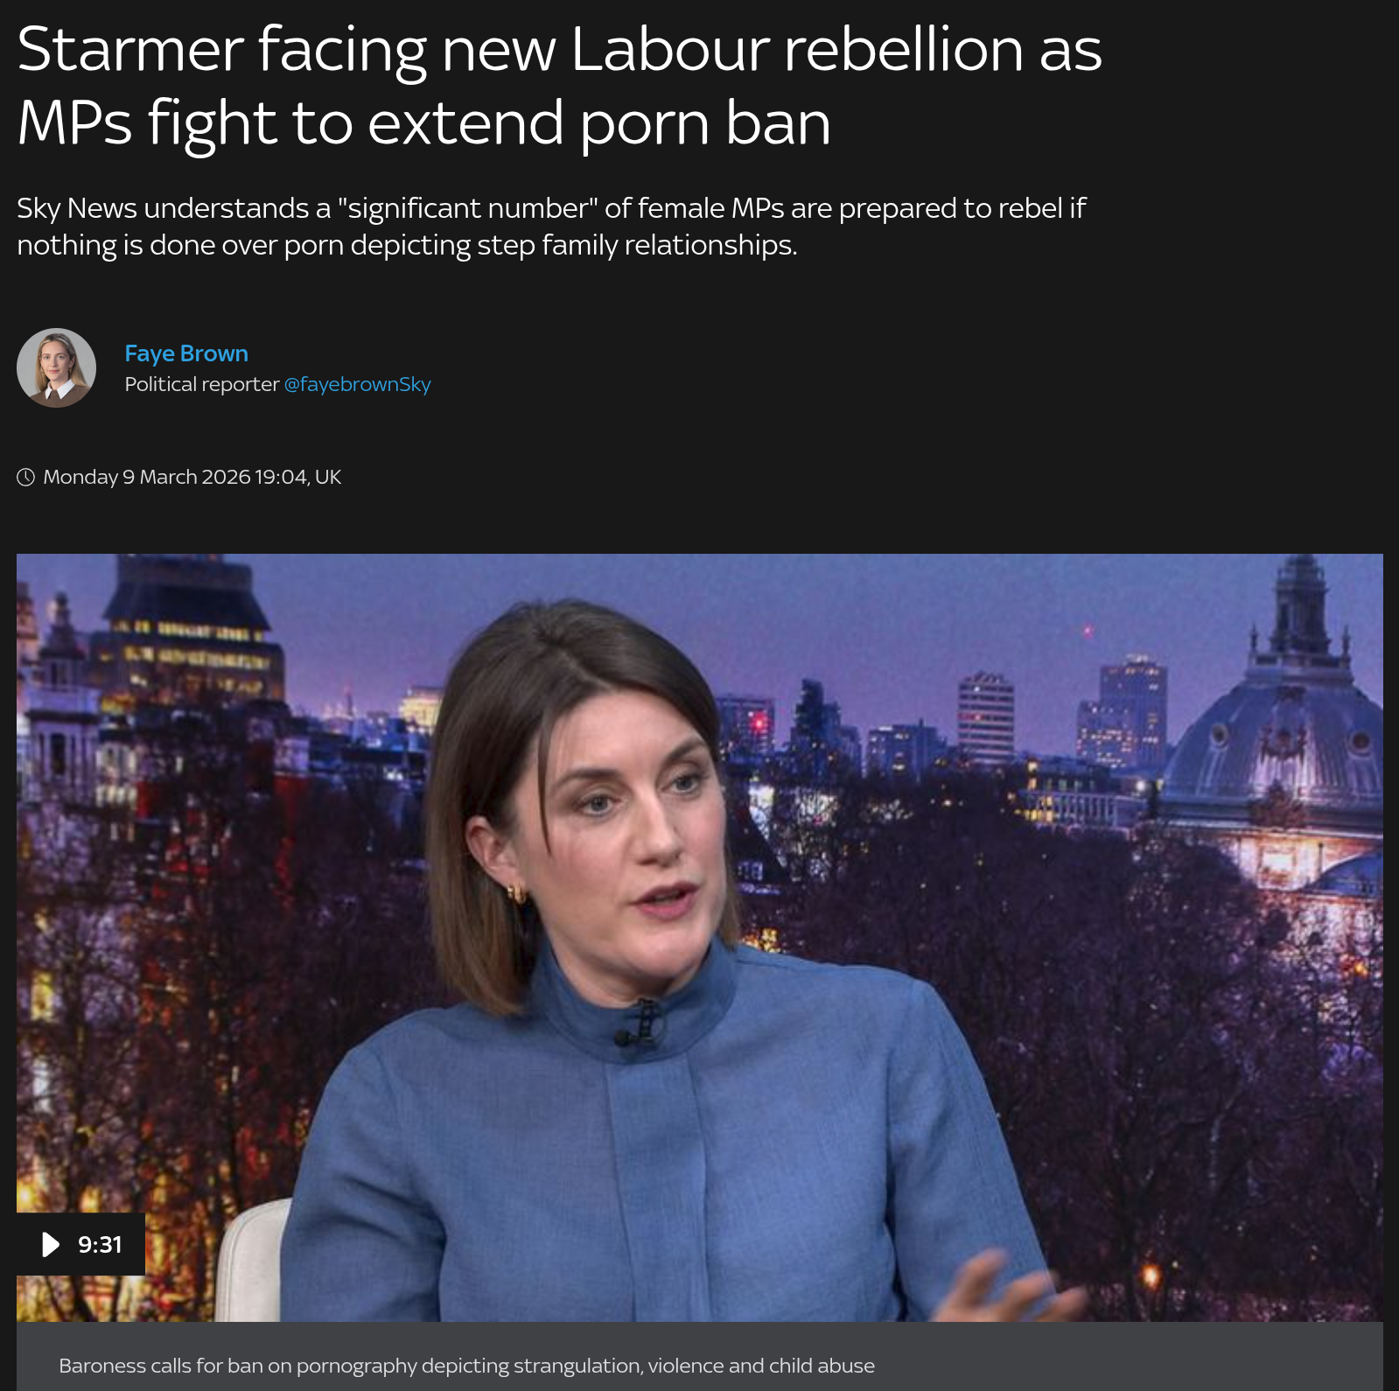Select the 'Sky News understands' subheading line
Screen dimensions: 1399x1391
[551, 208]
